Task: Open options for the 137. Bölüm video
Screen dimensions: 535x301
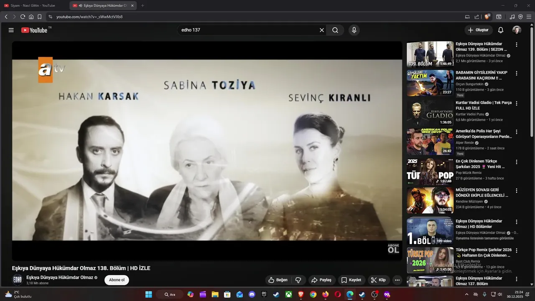Action: [517, 279]
